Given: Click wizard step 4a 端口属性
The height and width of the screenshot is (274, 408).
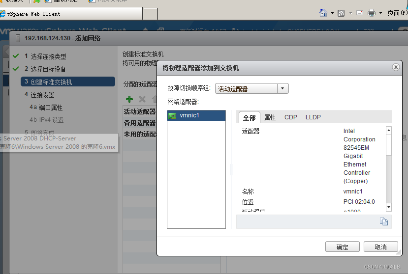Looking at the screenshot, I should click(46, 107).
